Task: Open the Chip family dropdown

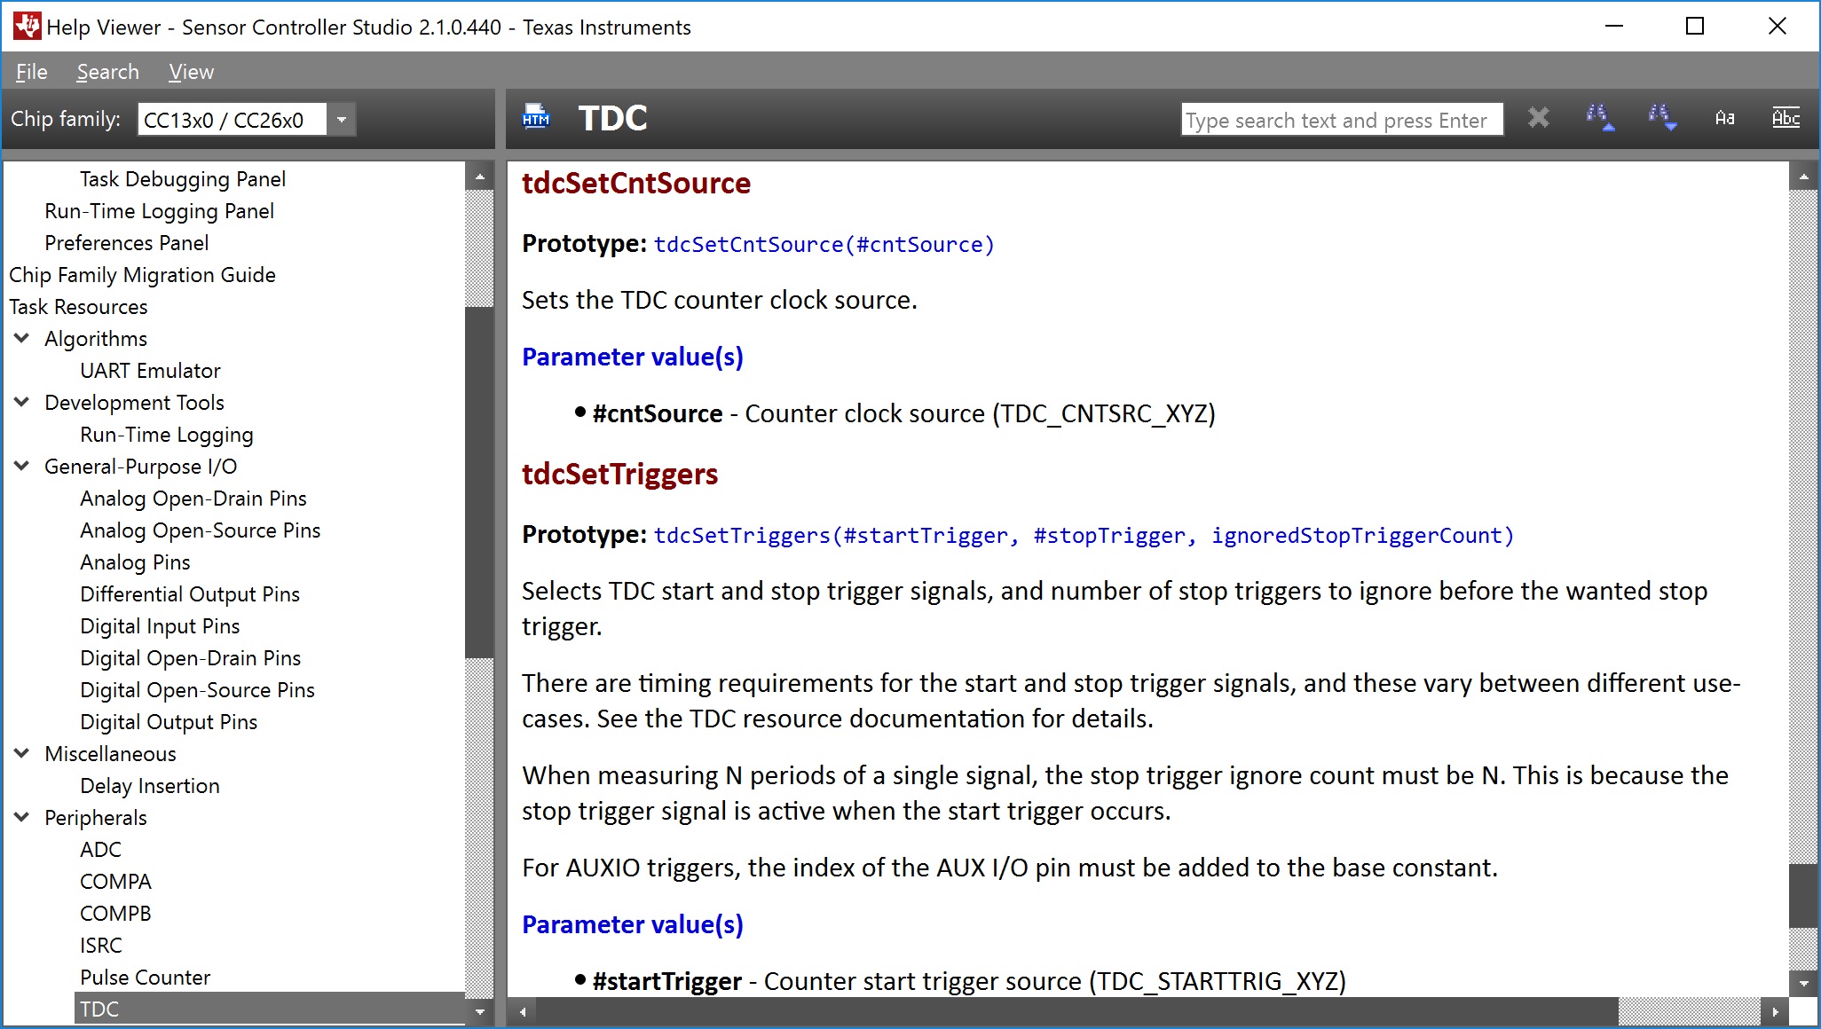Action: [x=342, y=120]
